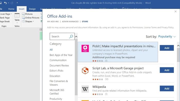This screenshot has width=180, height=101.
Task: Select the Education category
Action: (x=55, y=76)
